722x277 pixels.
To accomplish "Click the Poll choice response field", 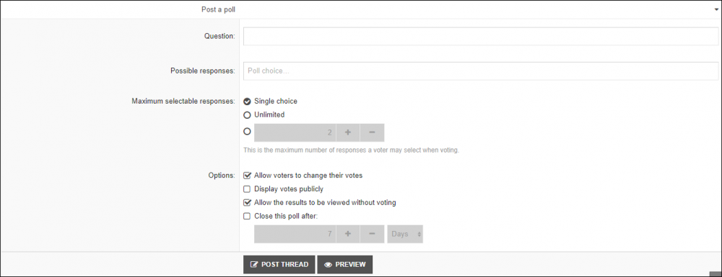I will click(481, 71).
